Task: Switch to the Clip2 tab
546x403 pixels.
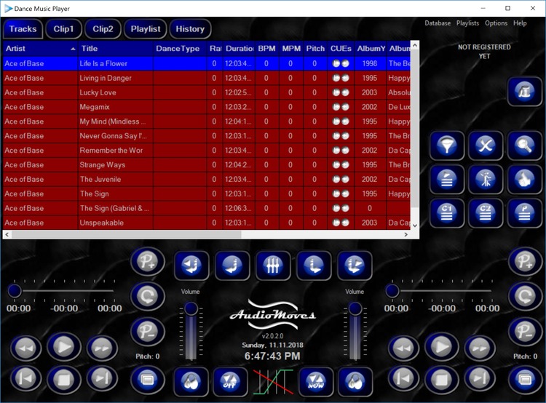Action: click(103, 29)
